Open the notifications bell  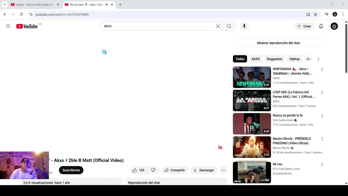pos(321,26)
